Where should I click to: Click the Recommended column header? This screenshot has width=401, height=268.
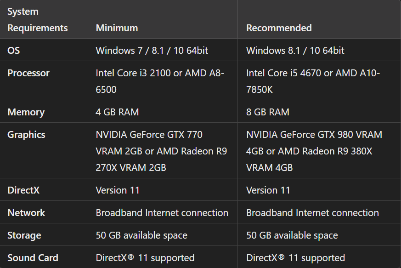pyautogui.click(x=279, y=28)
